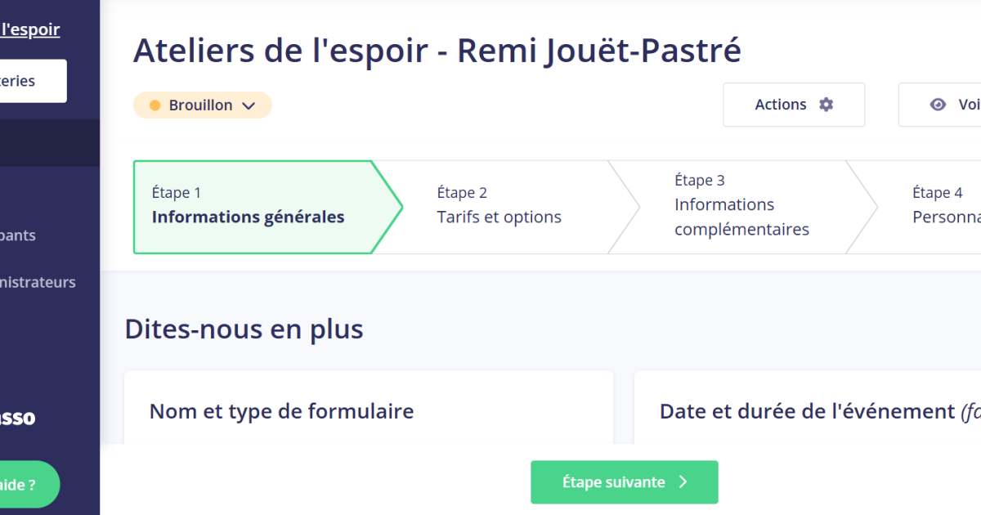Open Administrateurs in the sidebar
The height and width of the screenshot is (515, 981).
pos(38,282)
